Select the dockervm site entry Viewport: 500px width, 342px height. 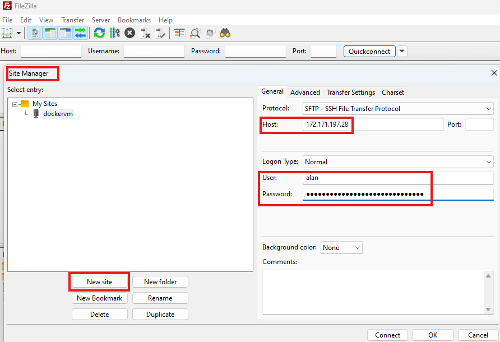[x=58, y=114]
